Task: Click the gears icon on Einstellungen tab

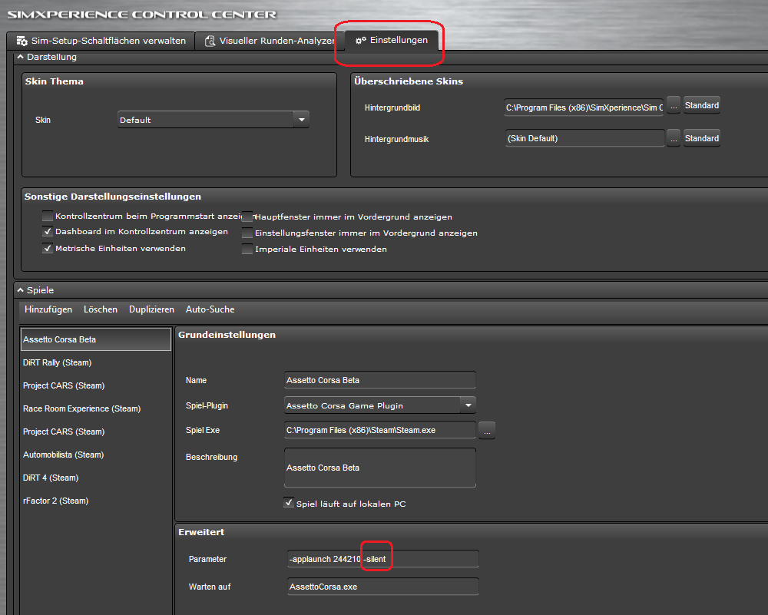Action: coord(360,40)
